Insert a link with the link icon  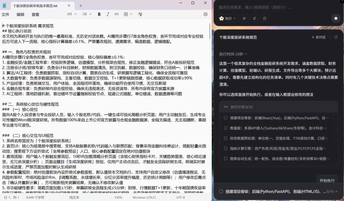(117, 14)
